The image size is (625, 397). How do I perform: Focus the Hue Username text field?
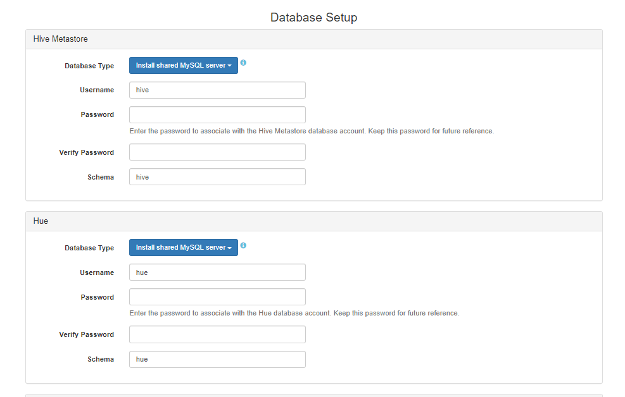pos(217,272)
